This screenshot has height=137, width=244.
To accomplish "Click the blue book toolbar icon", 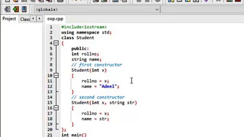I will click(24, 9).
